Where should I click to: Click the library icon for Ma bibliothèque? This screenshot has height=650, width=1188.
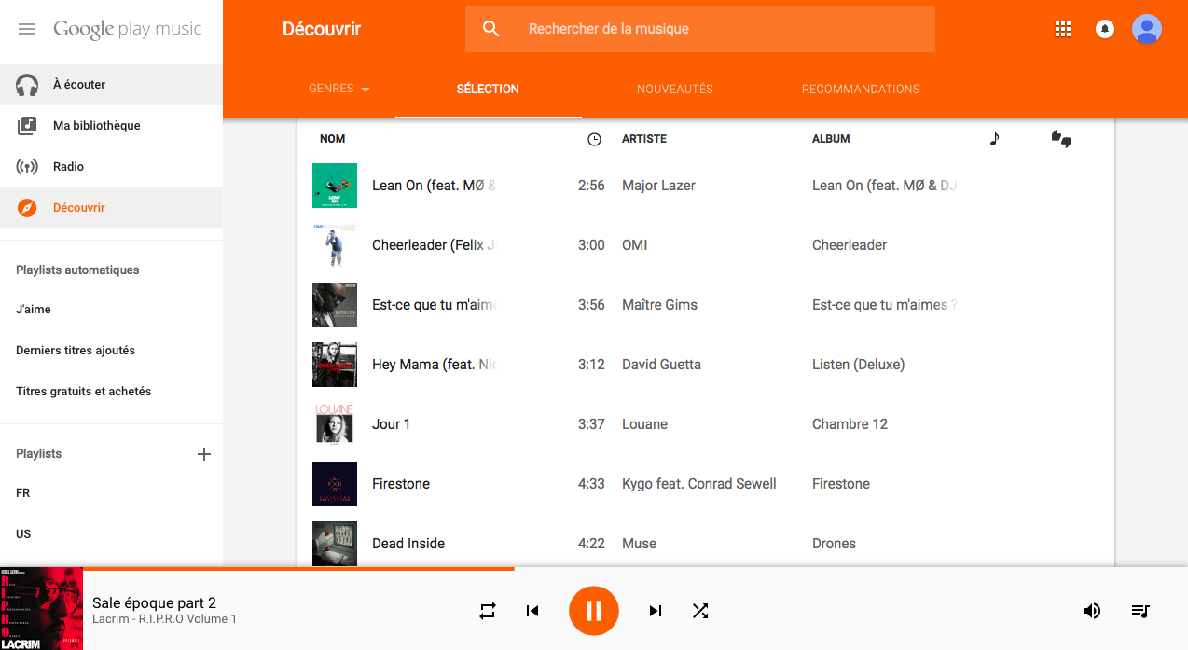[27, 126]
